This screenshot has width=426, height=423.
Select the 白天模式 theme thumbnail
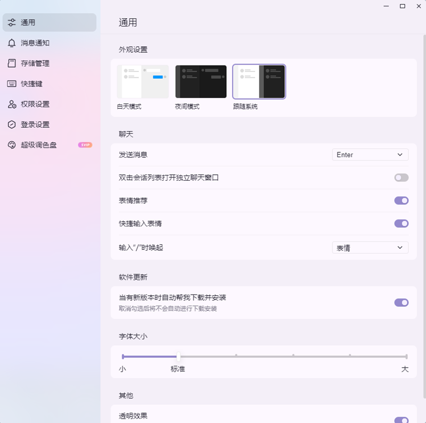143,82
